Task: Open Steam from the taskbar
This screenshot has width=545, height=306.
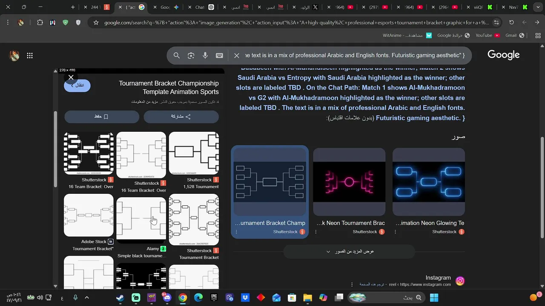Action: pyautogui.click(x=120, y=297)
